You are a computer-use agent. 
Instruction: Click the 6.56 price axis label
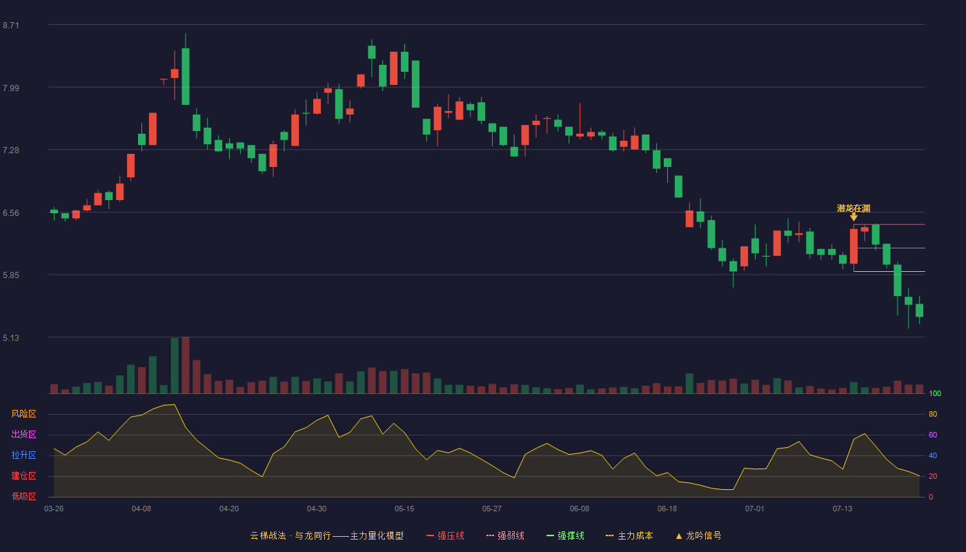(x=11, y=213)
